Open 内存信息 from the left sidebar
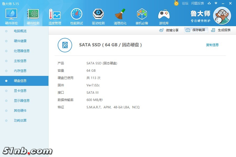 [20, 71]
